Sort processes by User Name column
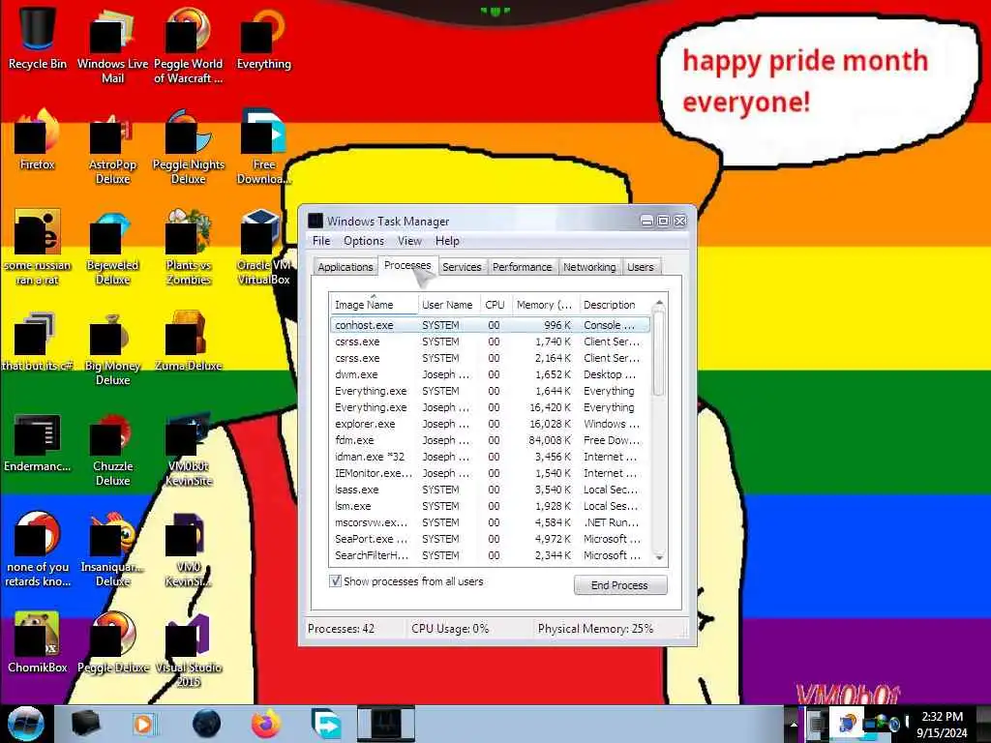This screenshot has height=743, width=991. tap(448, 305)
